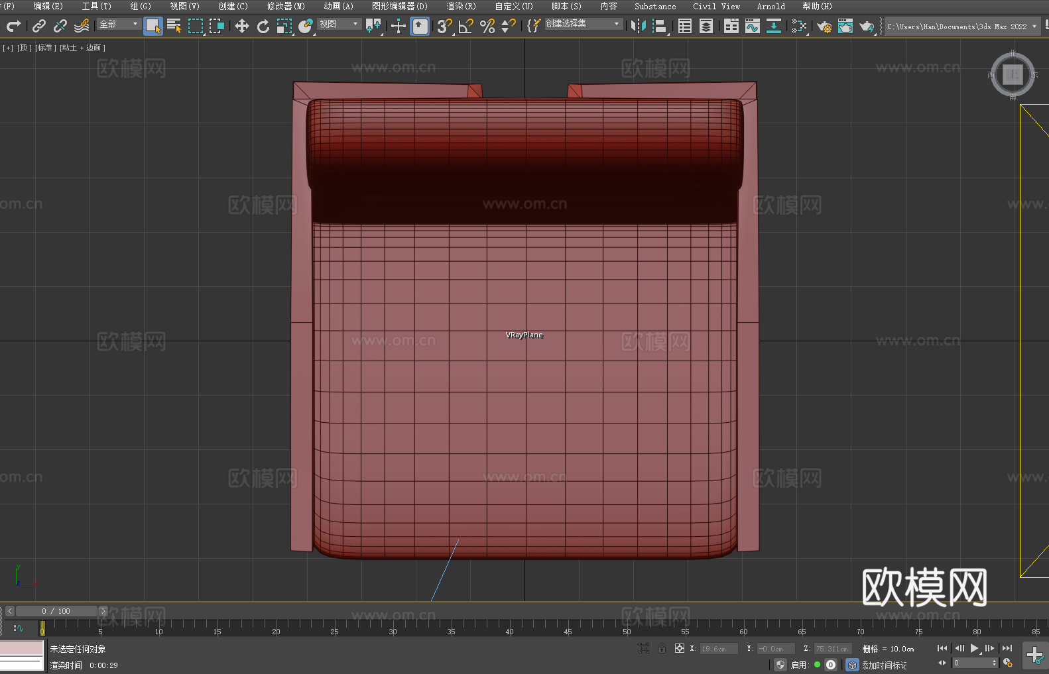Viewport: 1049px width, 674px height.
Task: Open the Layer Explorer
Action: click(x=706, y=26)
